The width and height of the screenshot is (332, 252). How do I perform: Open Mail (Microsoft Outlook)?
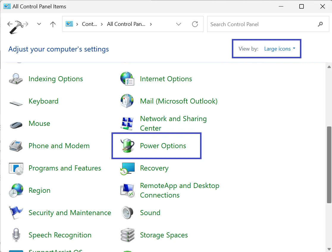point(178,101)
